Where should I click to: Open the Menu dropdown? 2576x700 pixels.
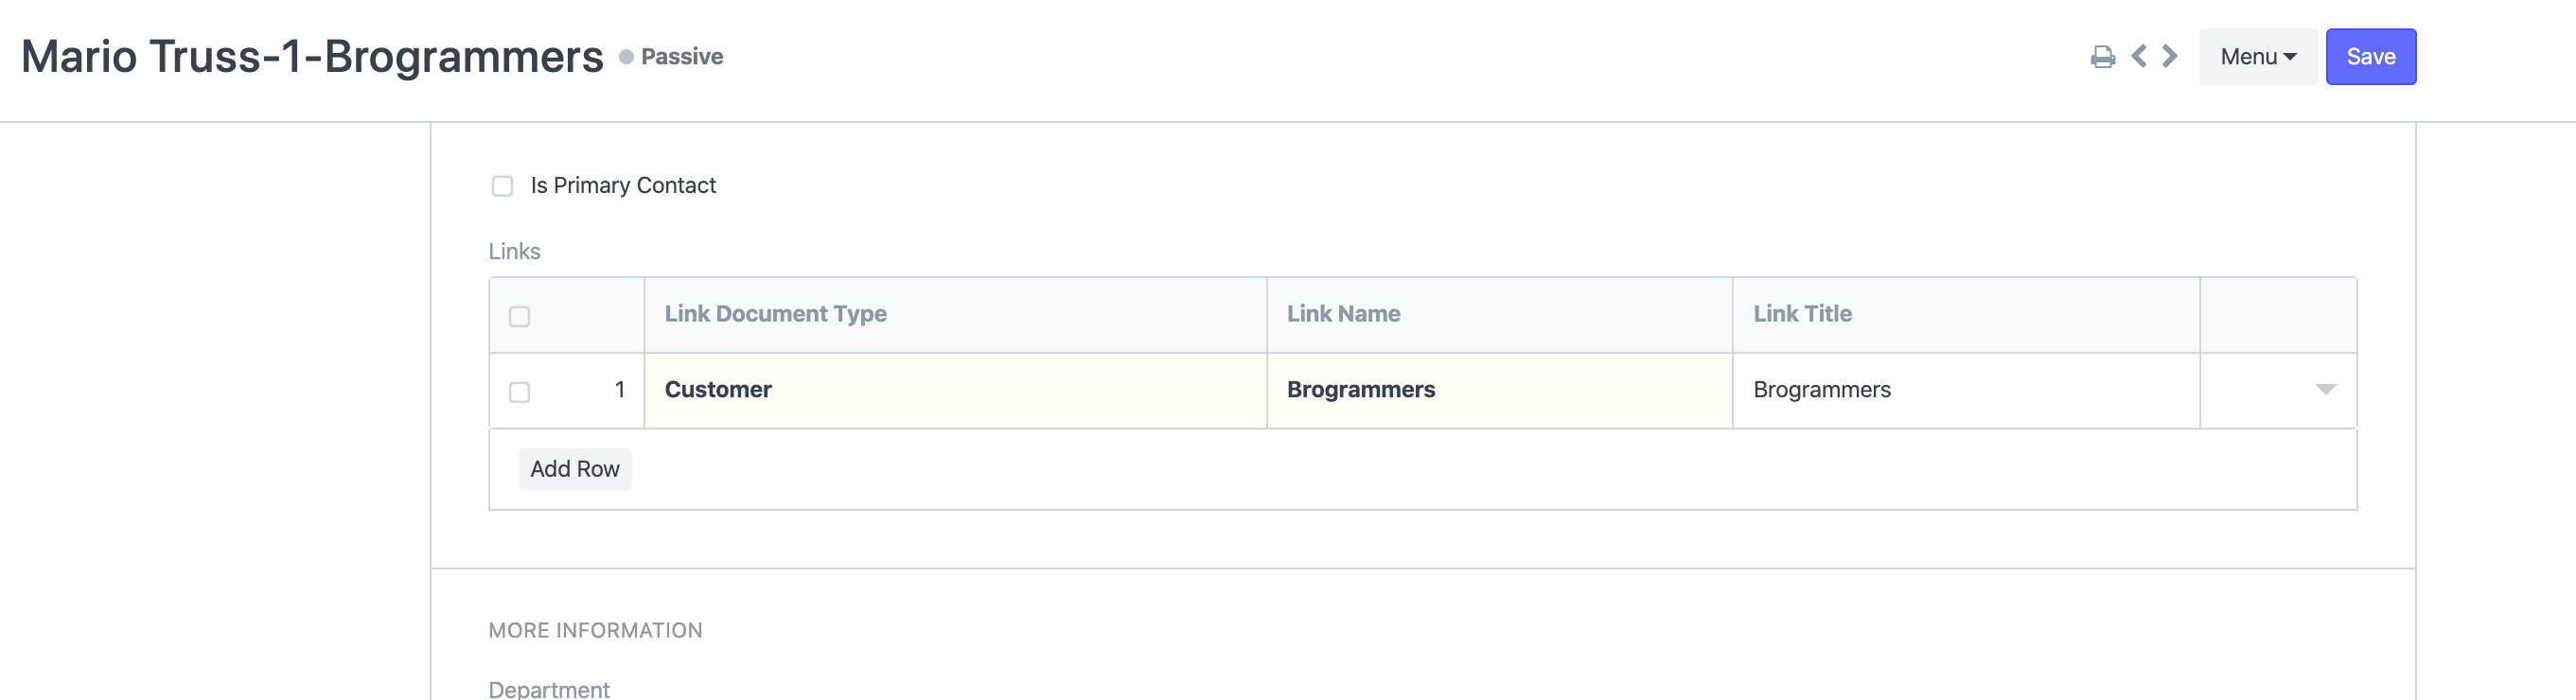pos(2258,57)
